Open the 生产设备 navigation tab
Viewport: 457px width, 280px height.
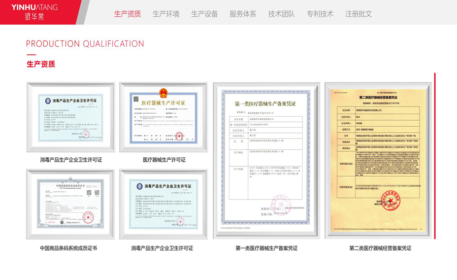pos(205,14)
